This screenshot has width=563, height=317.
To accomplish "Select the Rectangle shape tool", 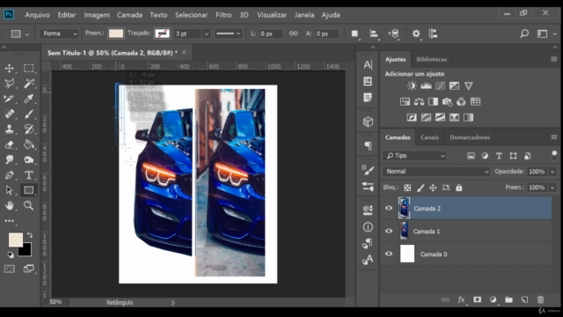I will [29, 190].
